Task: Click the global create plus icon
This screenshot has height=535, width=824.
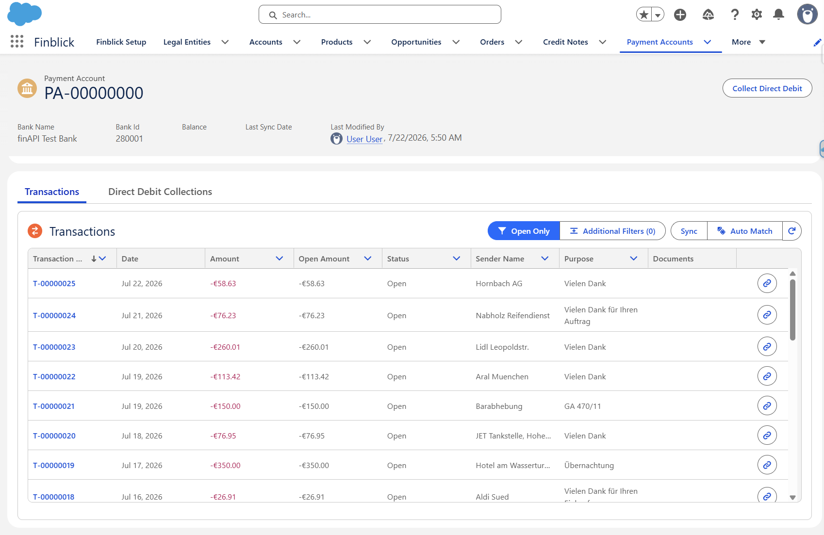Action: [x=680, y=15]
